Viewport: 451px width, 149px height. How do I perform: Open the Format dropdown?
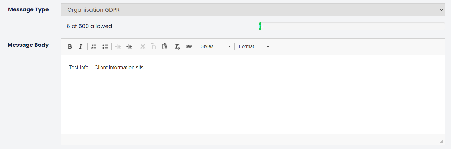pyautogui.click(x=254, y=46)
